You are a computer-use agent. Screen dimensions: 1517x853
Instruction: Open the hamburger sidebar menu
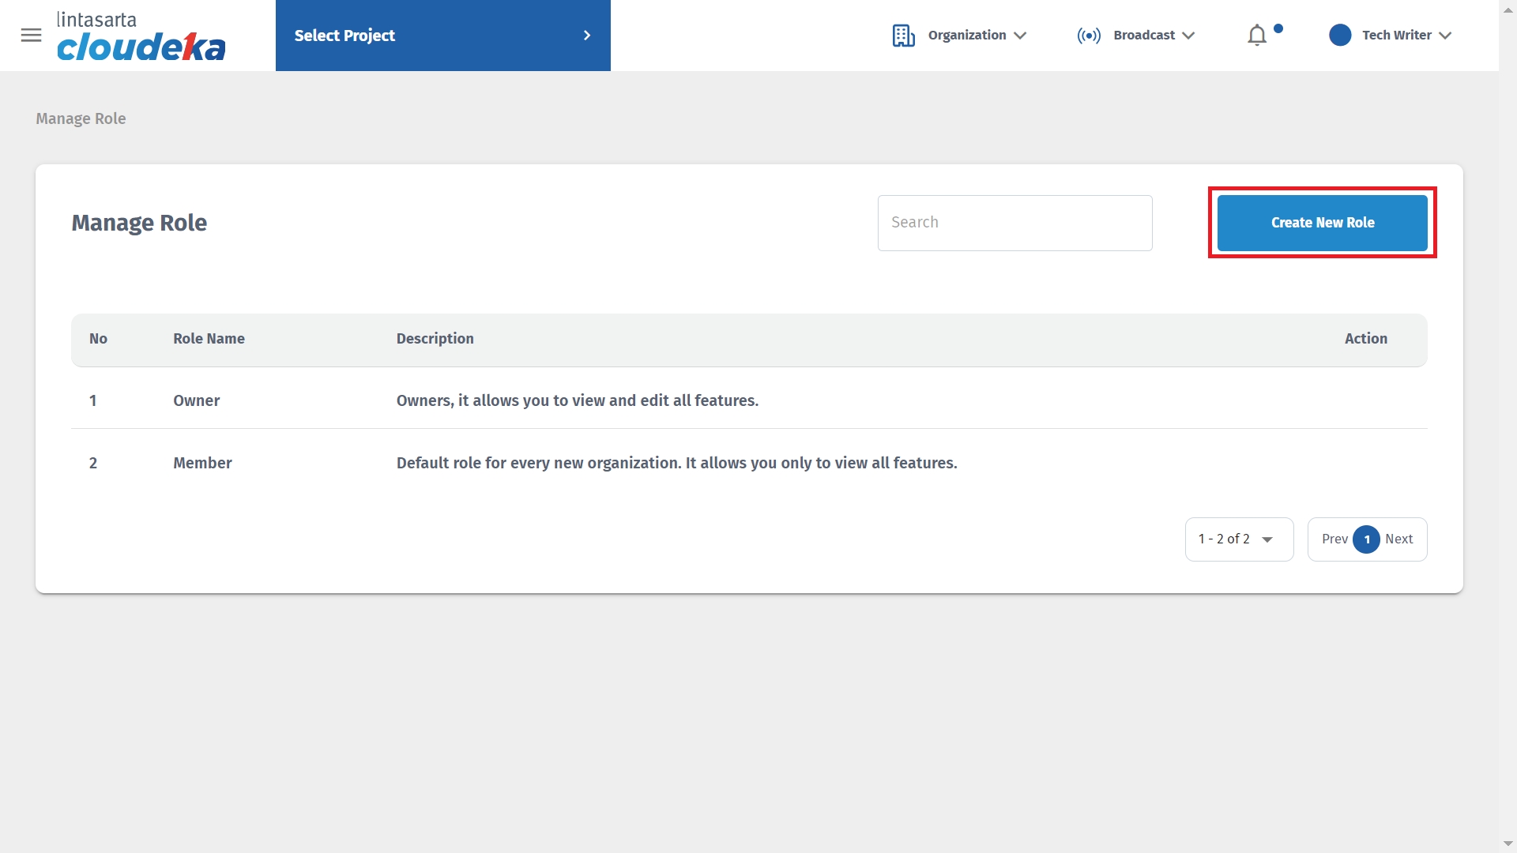31,36
